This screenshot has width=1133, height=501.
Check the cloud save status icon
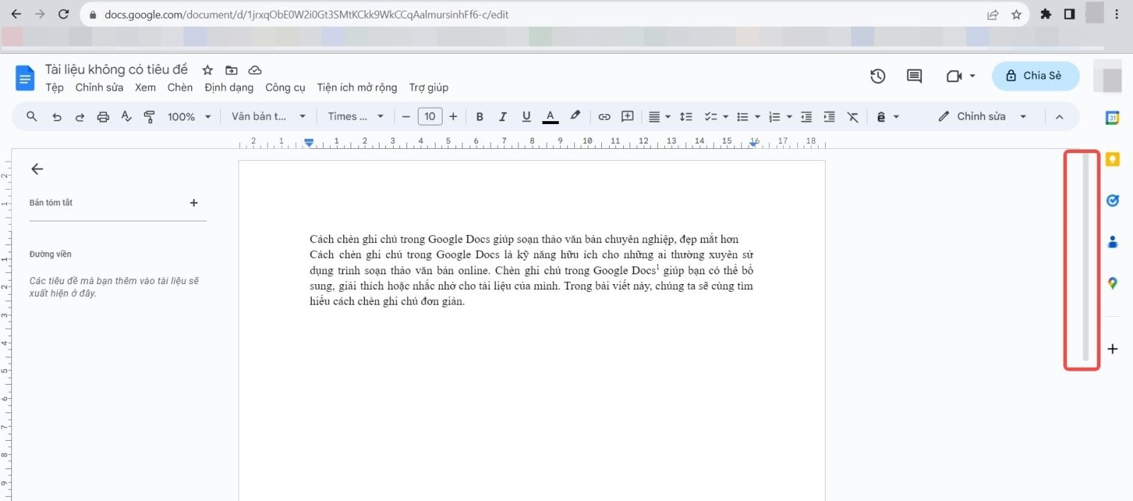tap(255, 70)
